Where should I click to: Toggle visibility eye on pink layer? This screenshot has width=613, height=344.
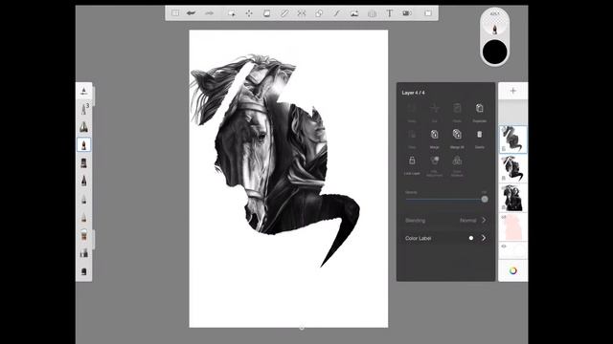(x=504, y=217)
